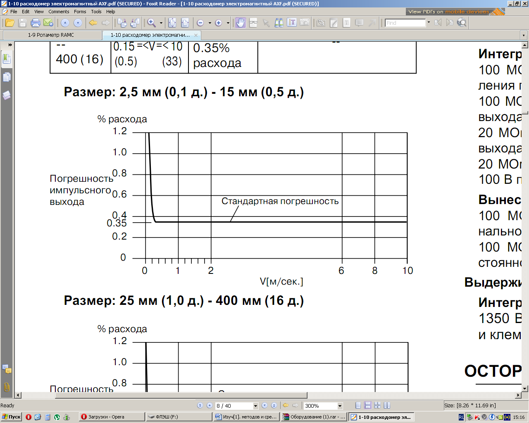Open the bookmarks panel in left sidebar
The height and width of the screenshot is (423, 529).
(7, 59)
